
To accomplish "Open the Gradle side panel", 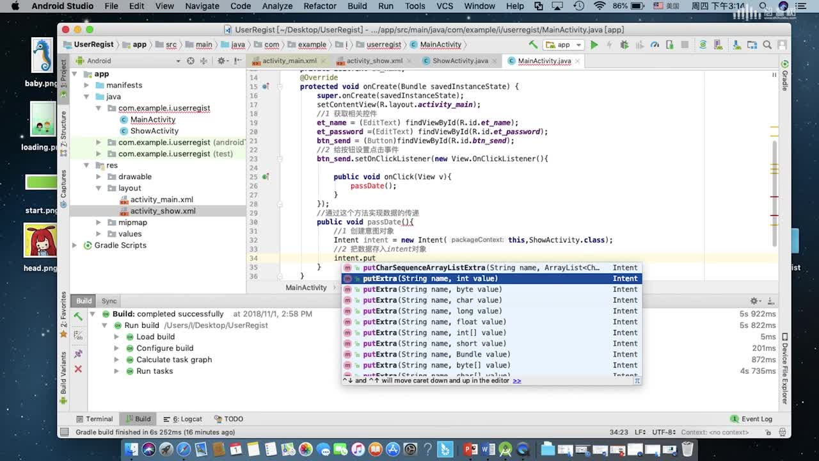I will [784, 76].
